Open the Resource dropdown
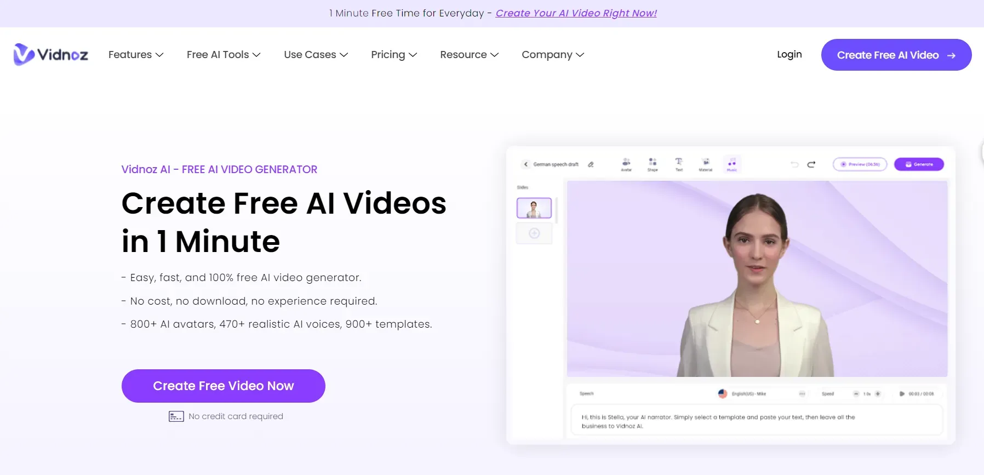Screen dimensions: 984x475 pos(470,55)
